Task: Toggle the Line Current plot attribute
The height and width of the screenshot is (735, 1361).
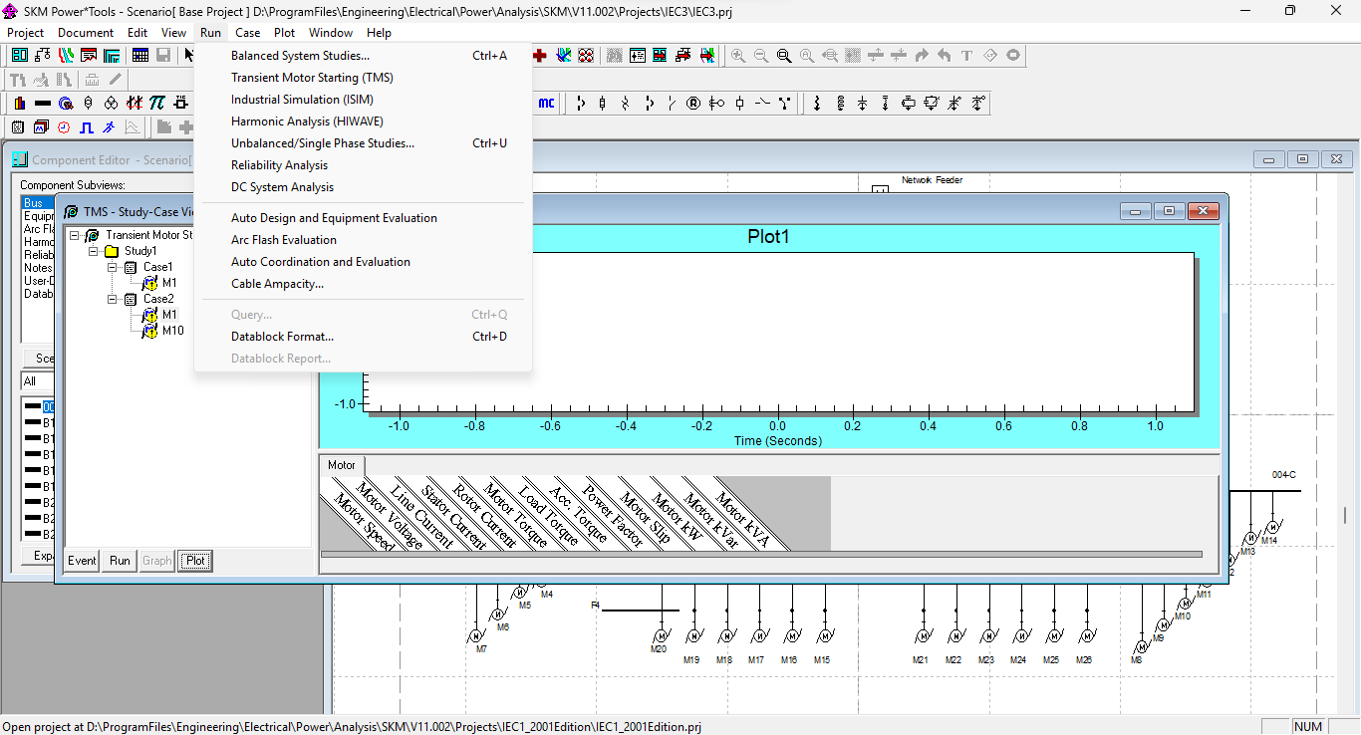Action: click(x=420, y=518)
